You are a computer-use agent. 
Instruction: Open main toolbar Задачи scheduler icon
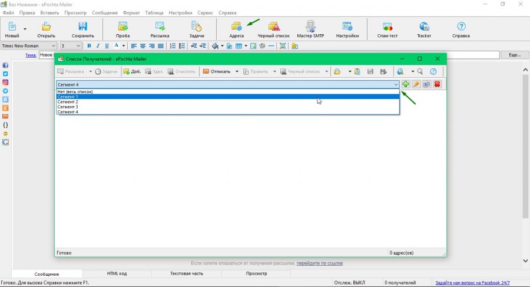[196, 27]
